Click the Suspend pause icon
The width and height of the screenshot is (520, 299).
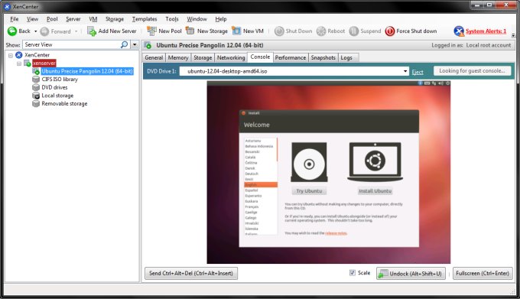pos(354,31)
